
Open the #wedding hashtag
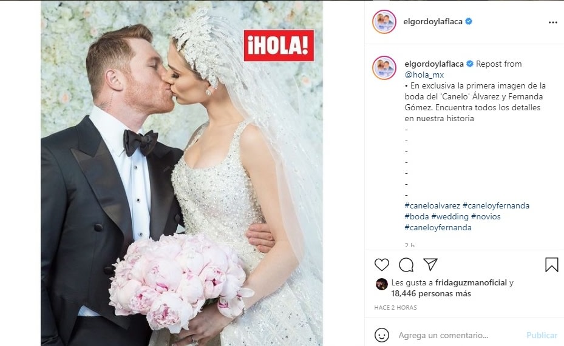tap(450, 216)
